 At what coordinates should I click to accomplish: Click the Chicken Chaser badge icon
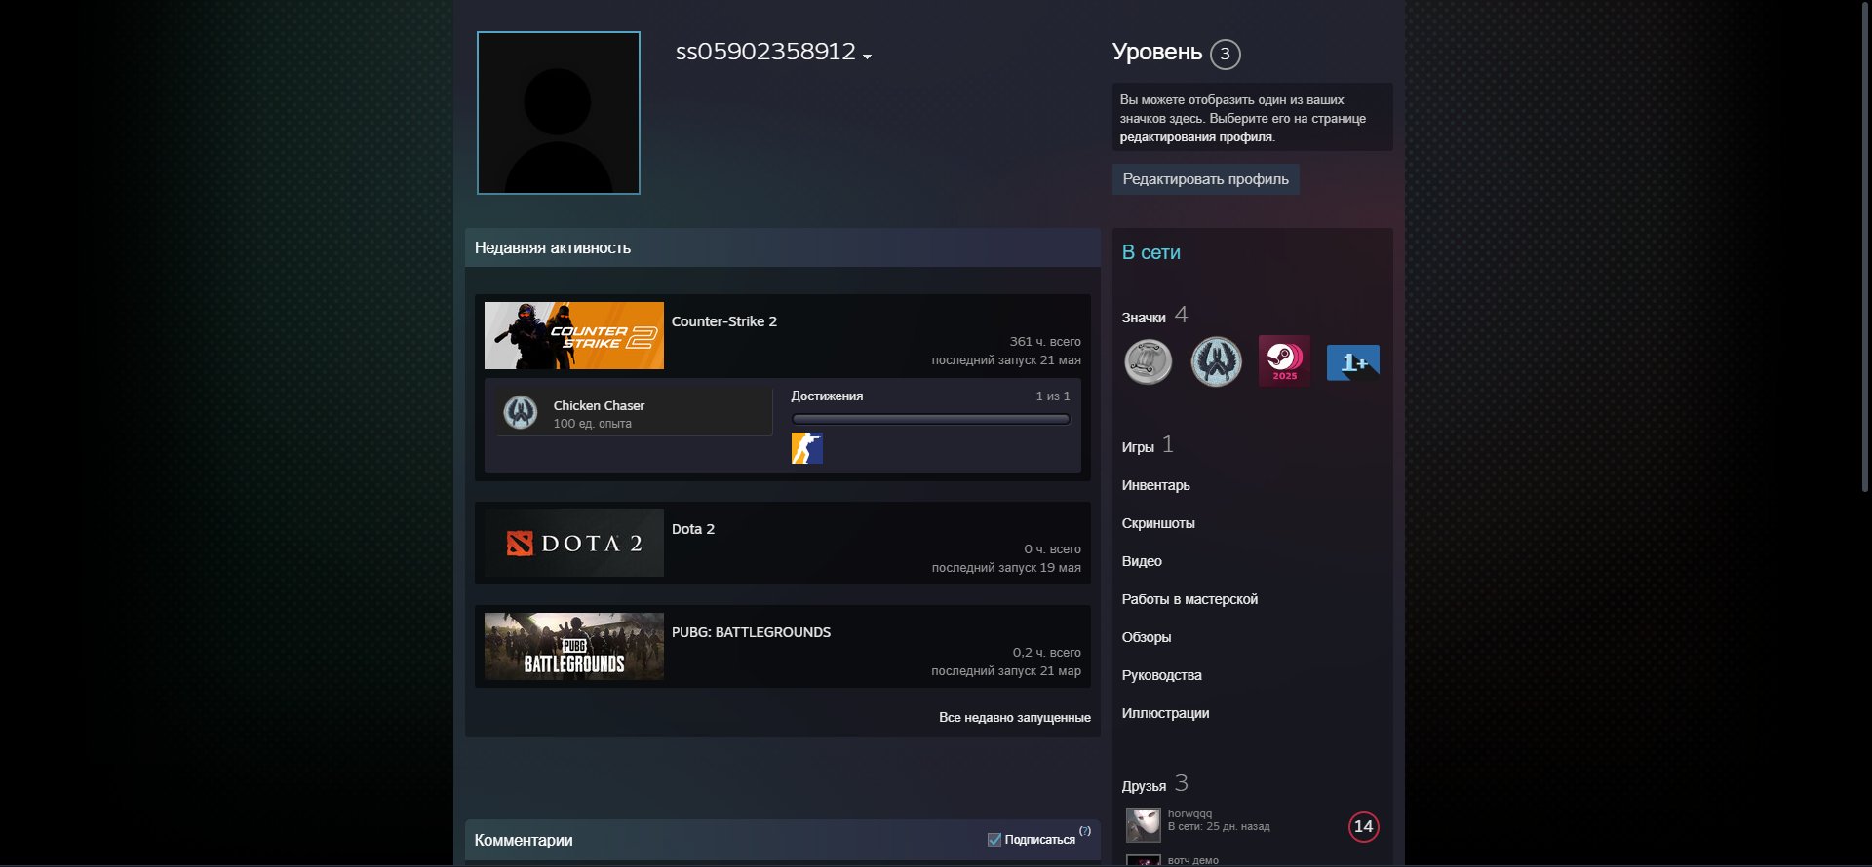tap(521, 413)
